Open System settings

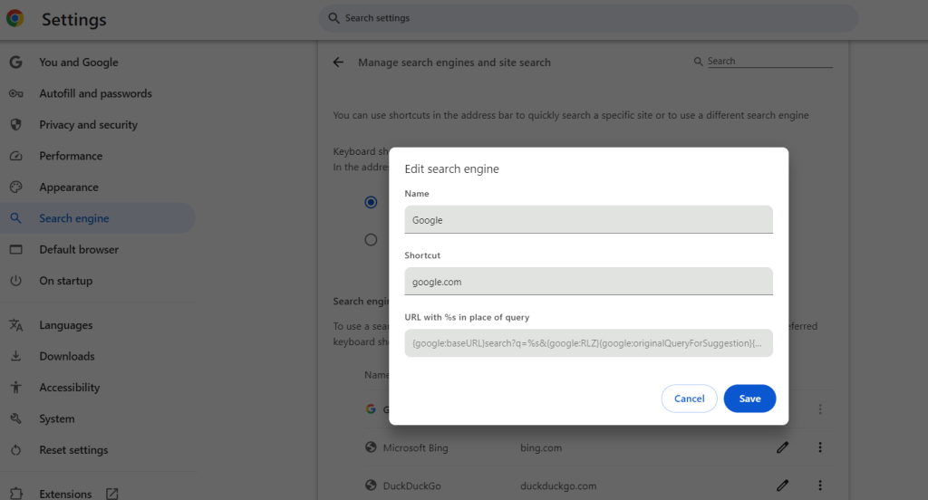pos(57,419)
